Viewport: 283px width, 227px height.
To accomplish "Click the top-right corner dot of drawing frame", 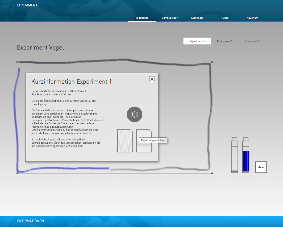I will click(212, 62).
